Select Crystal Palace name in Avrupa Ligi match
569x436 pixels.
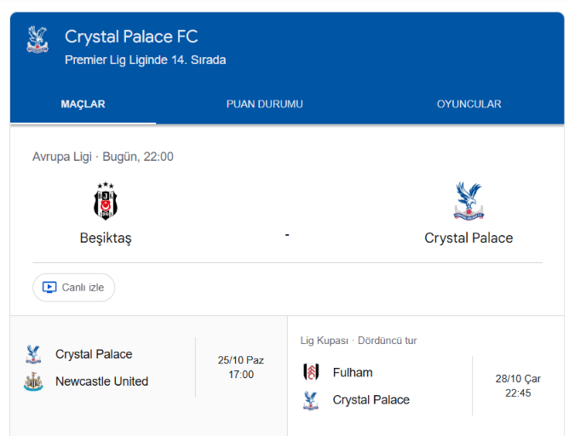point(468,238)
